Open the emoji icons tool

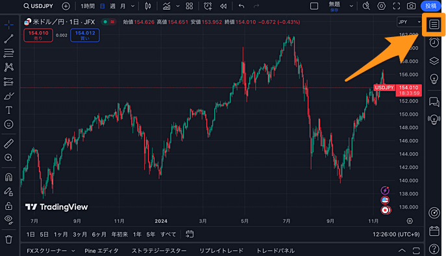coord(9,124)
